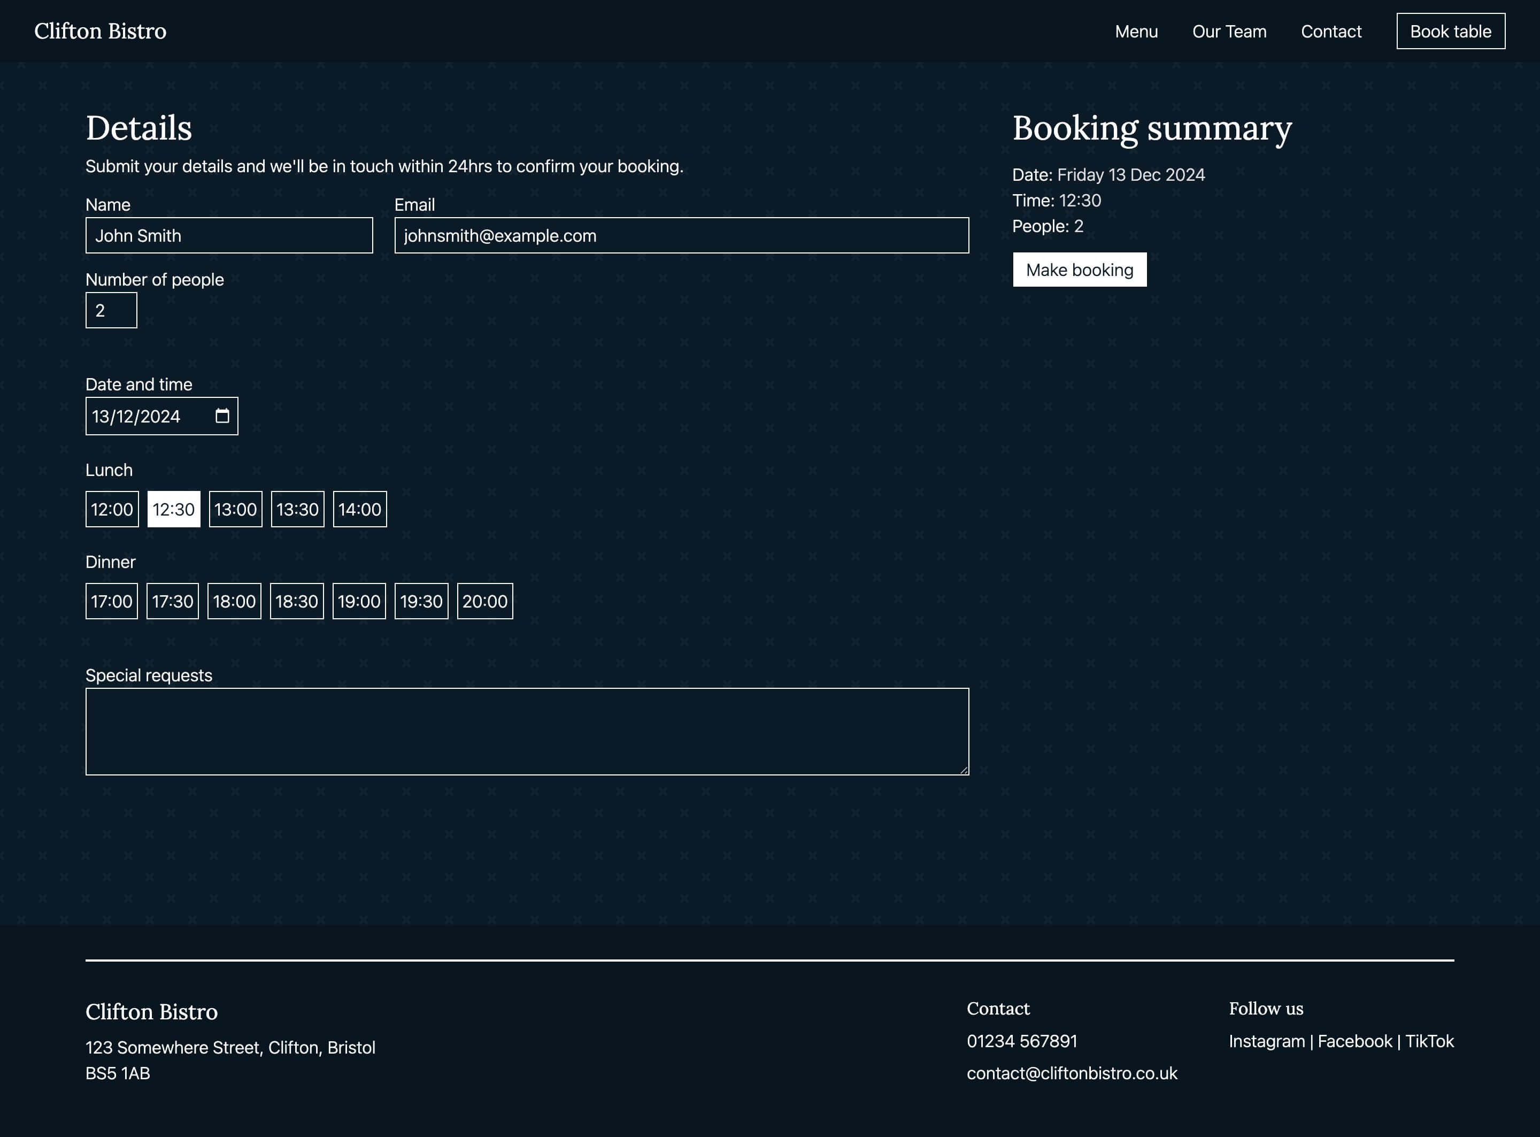Click the Name input field
This screenshot has height=1137, width=1540.
[x=229, y=234]
